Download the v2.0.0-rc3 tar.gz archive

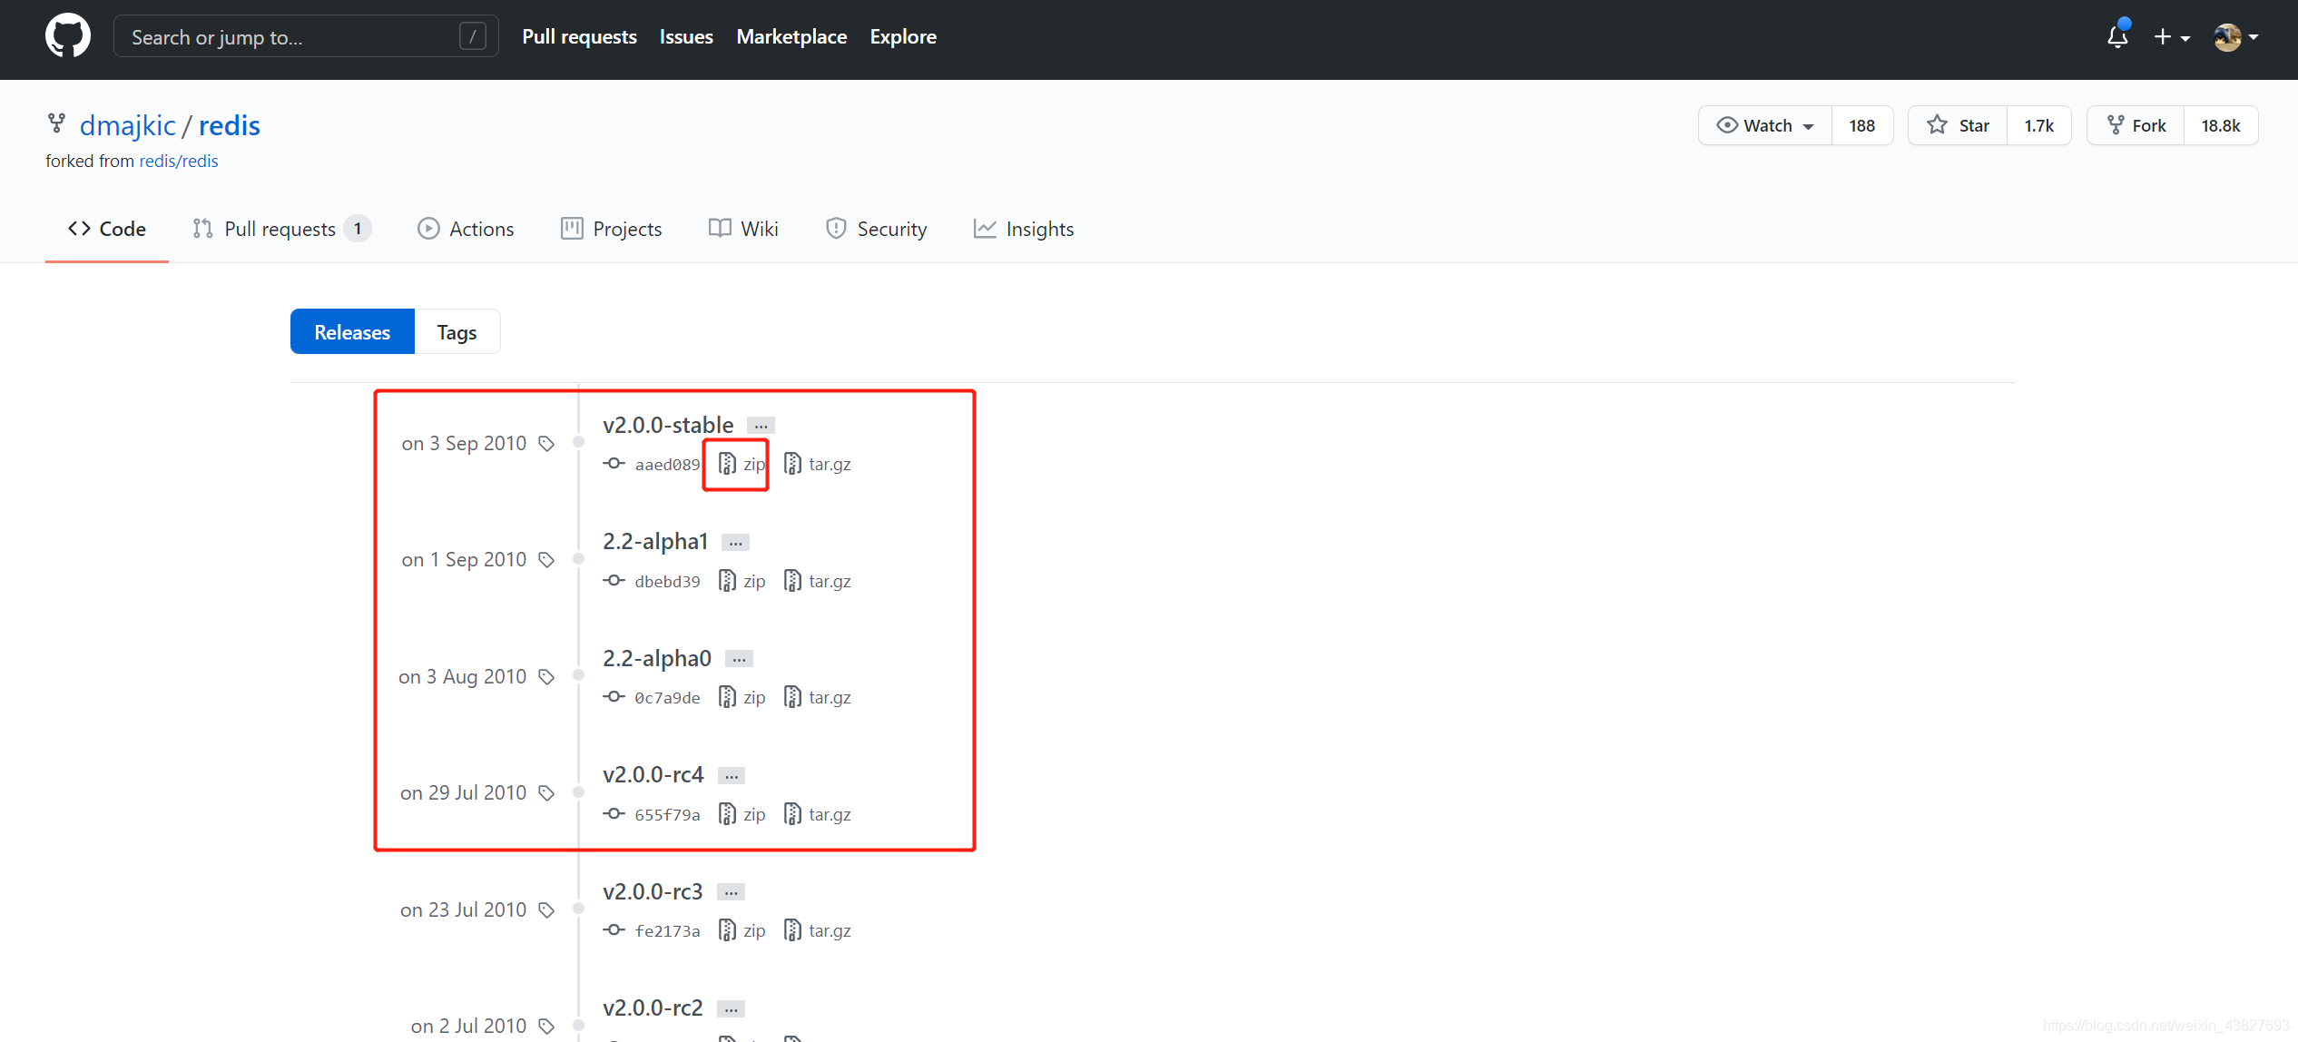click(818, 930)
